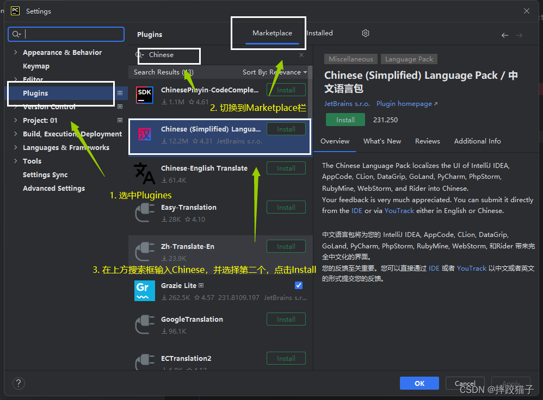The image size is (543, 400).
Task: Install Chinese-English Translate plugin
Action: [286, 168]
